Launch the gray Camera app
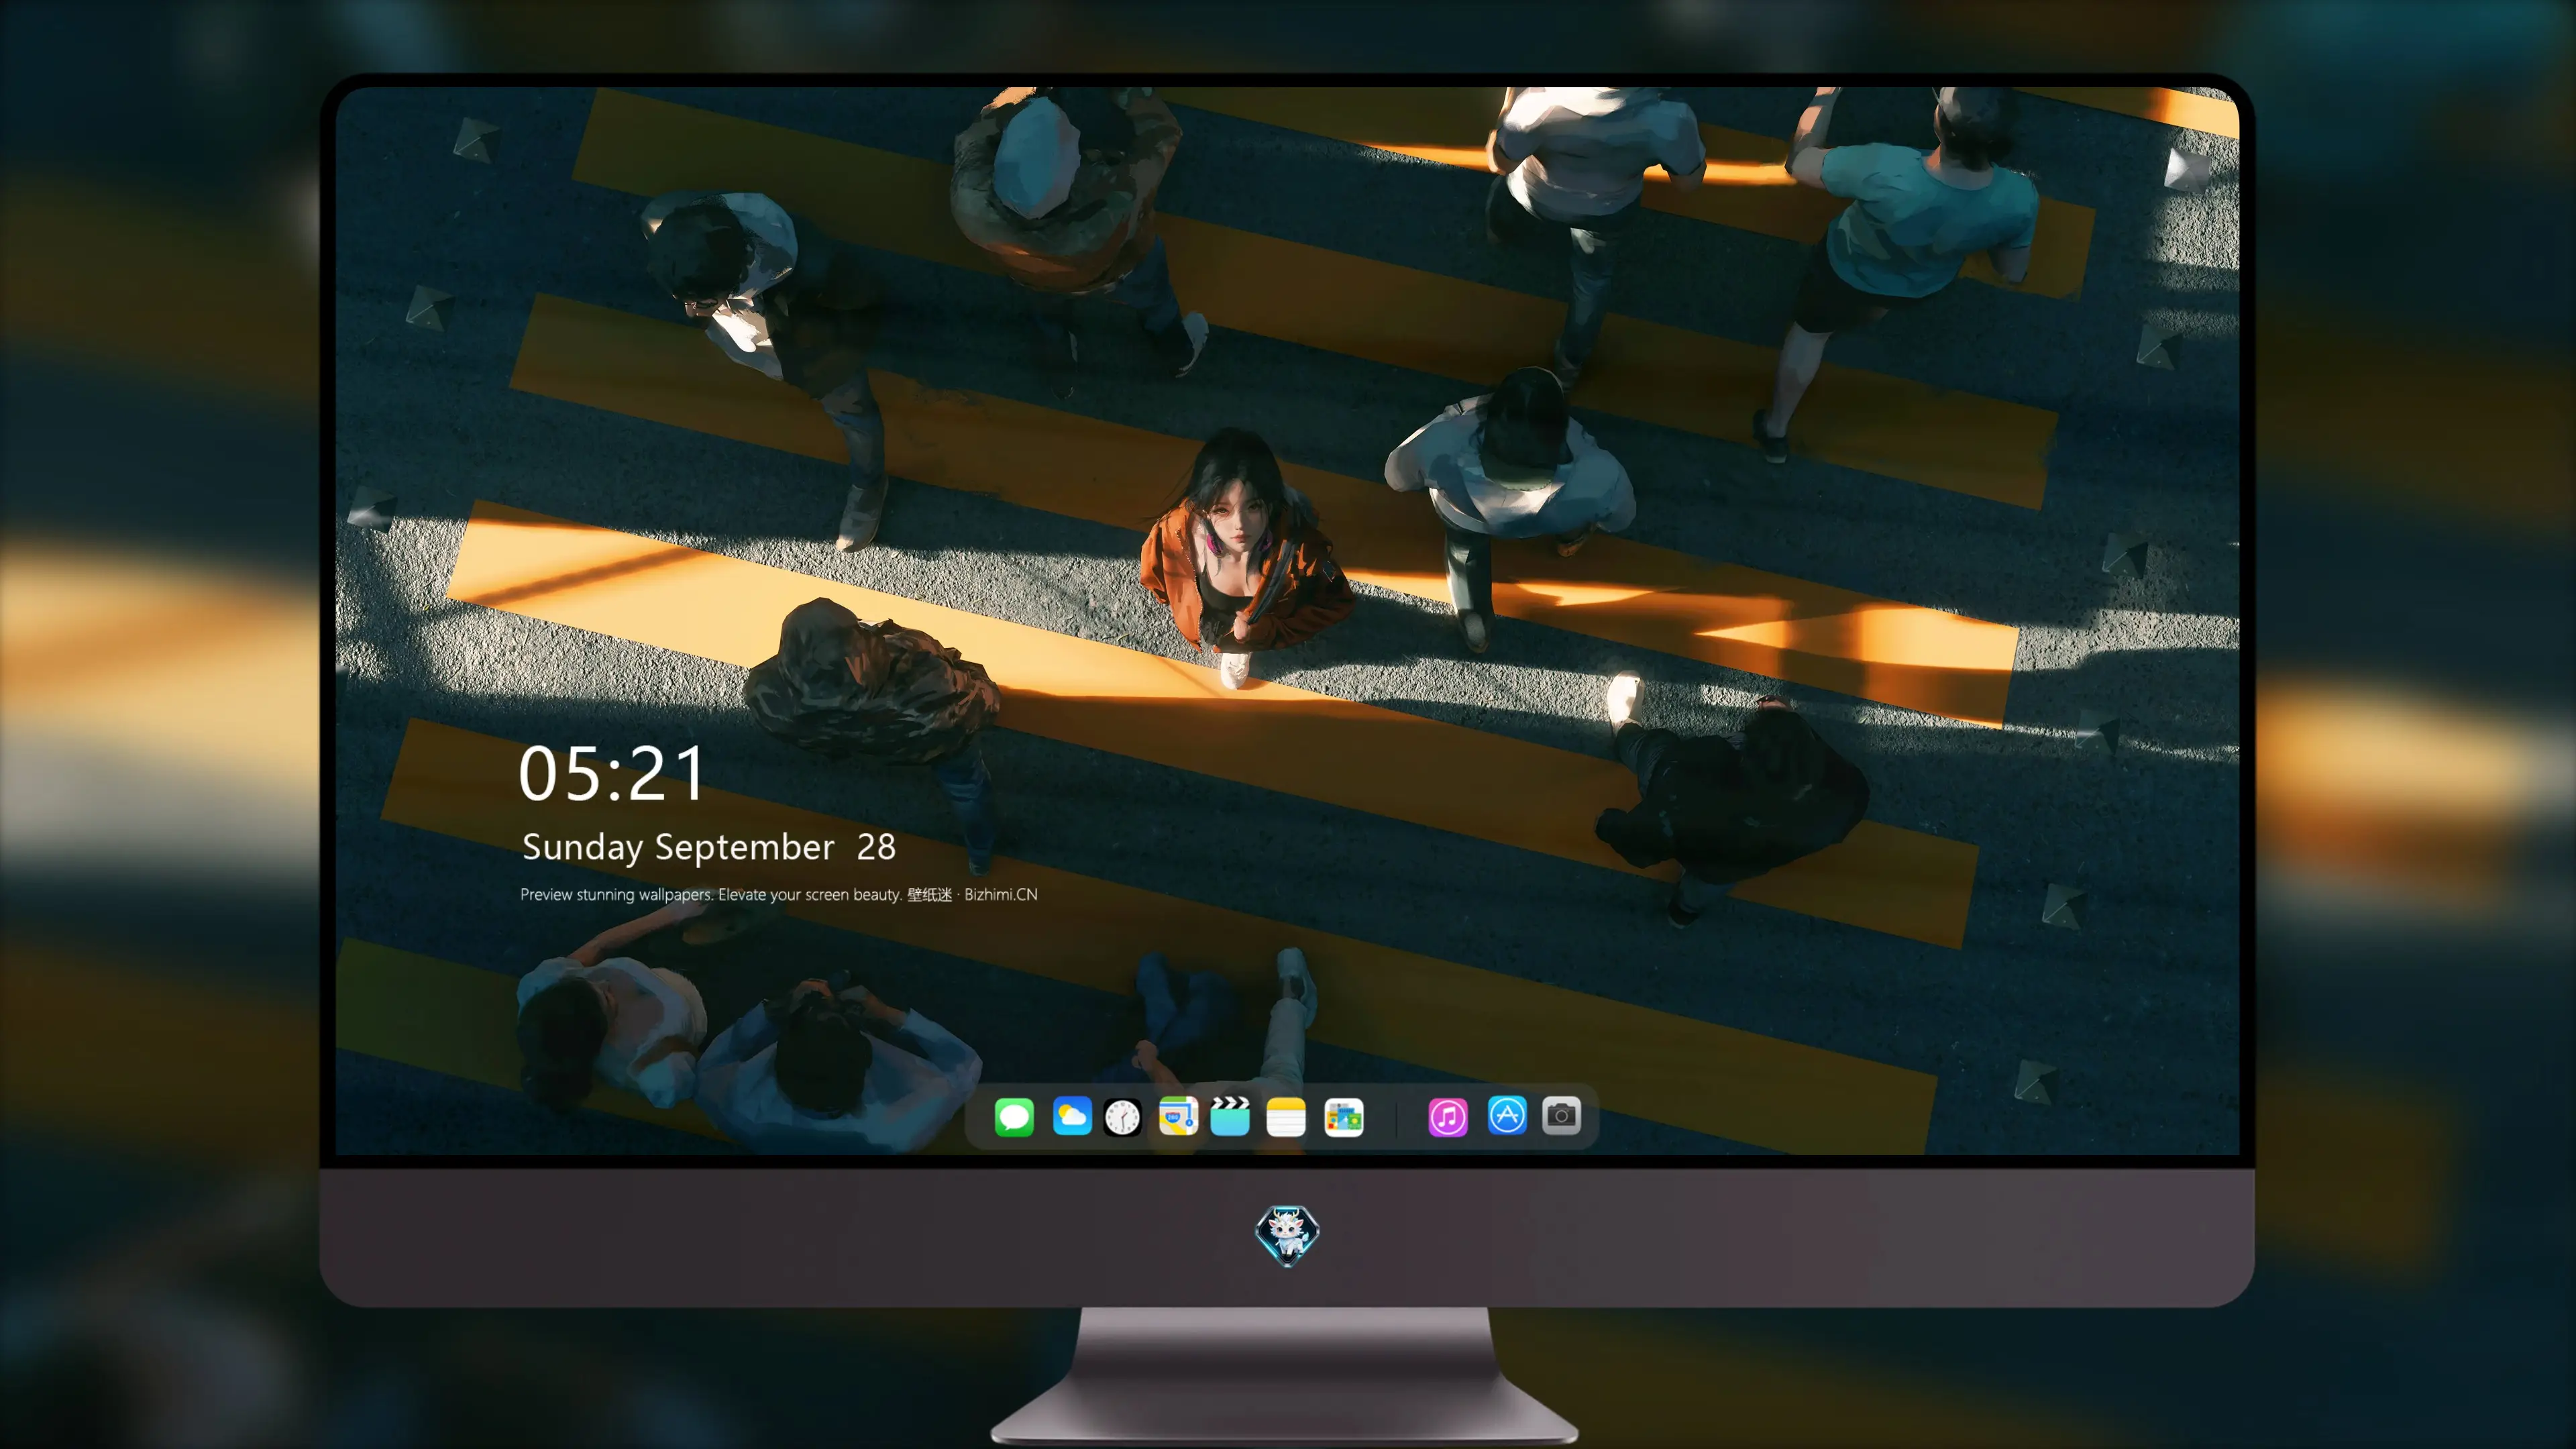This screenshot has height=1449, width=2576. [x=1561, y=1116]
